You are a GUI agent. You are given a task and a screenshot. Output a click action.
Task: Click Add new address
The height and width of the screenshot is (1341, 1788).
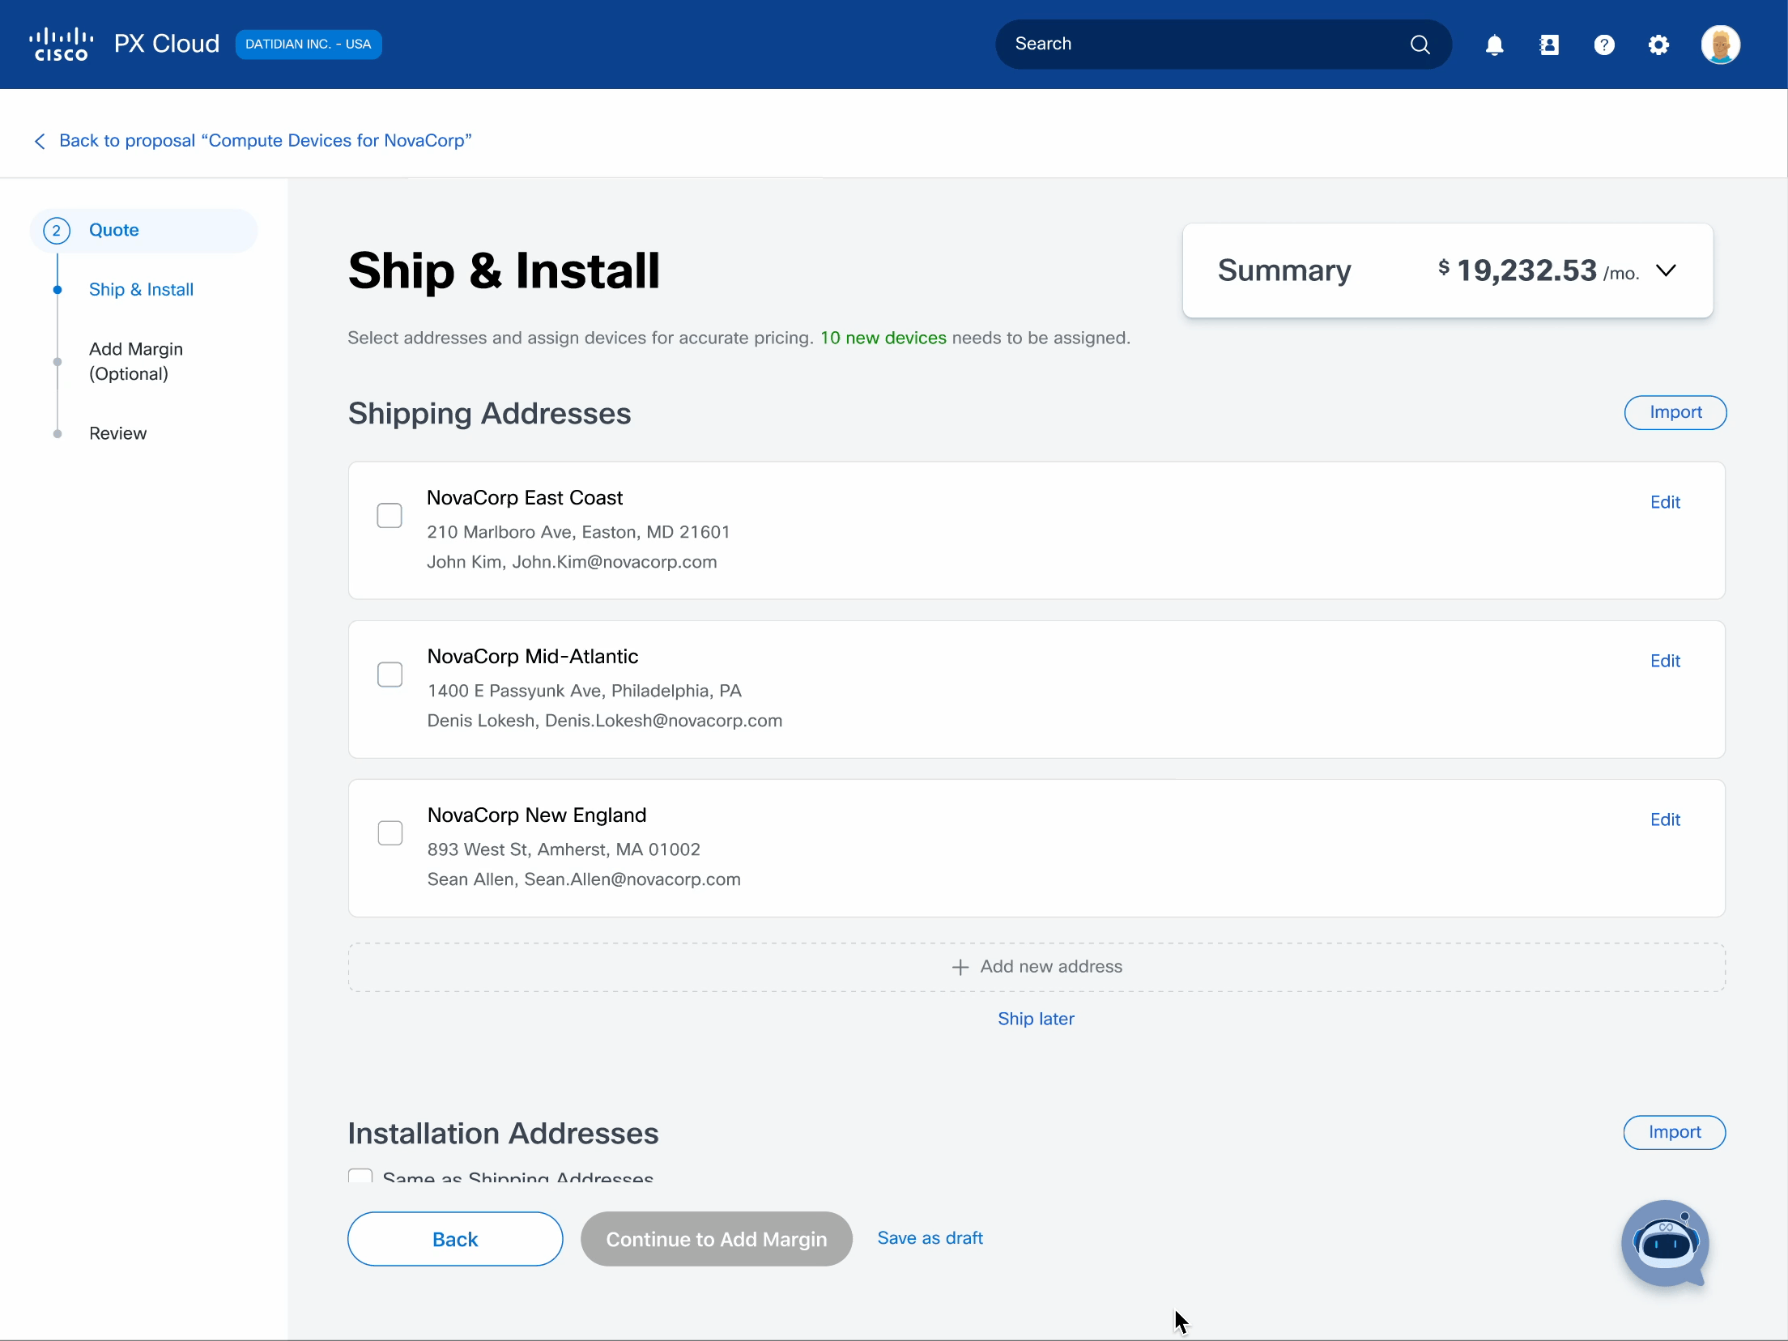[1037, 967]
